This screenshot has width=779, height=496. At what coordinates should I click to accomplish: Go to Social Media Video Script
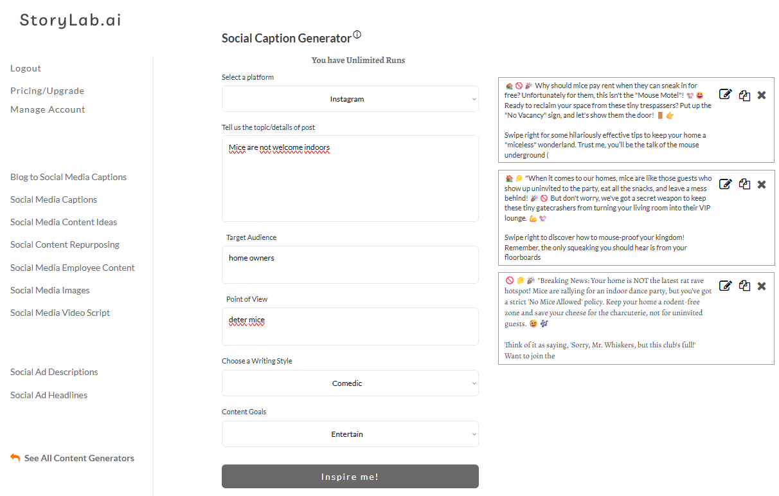point(60,313)
